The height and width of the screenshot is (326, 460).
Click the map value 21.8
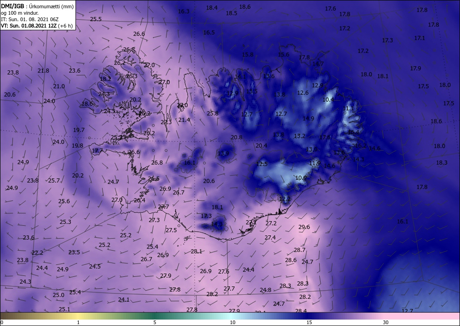click(x=43, y=71)
